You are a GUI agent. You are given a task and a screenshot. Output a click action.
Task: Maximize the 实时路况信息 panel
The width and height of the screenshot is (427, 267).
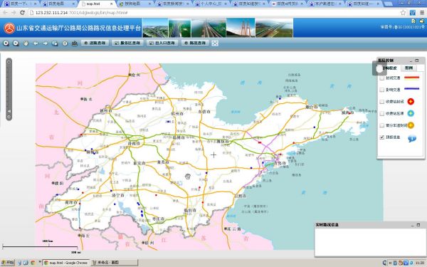click(418, 225)
